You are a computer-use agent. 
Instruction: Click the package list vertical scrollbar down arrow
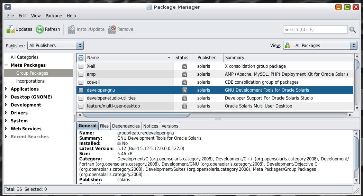pyautogui.click(x=357, y=108)
